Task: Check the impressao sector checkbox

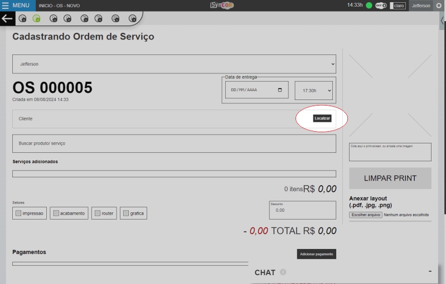Action: 19,213
